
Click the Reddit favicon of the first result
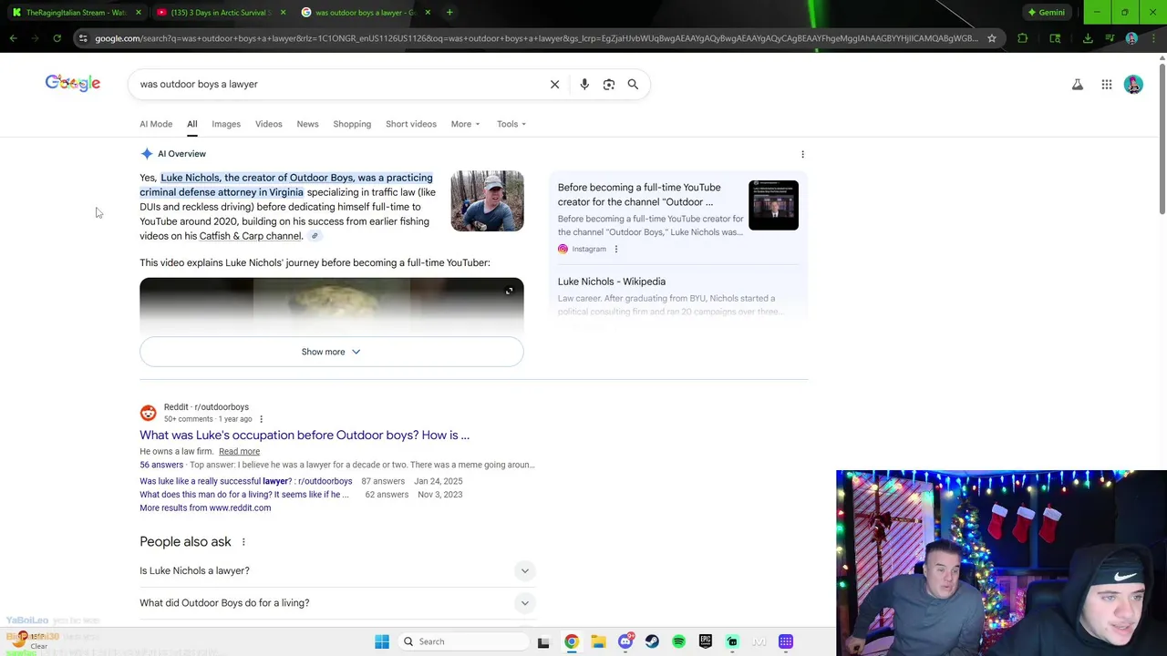click(x=148, y=413)
